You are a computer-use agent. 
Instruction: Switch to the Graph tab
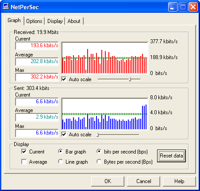click(x=14, y=20)
